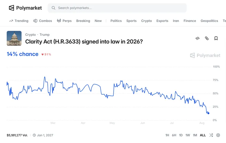Open Perps candlestick icon
This screenshot has height=143, width=226.
click(59, 21)
